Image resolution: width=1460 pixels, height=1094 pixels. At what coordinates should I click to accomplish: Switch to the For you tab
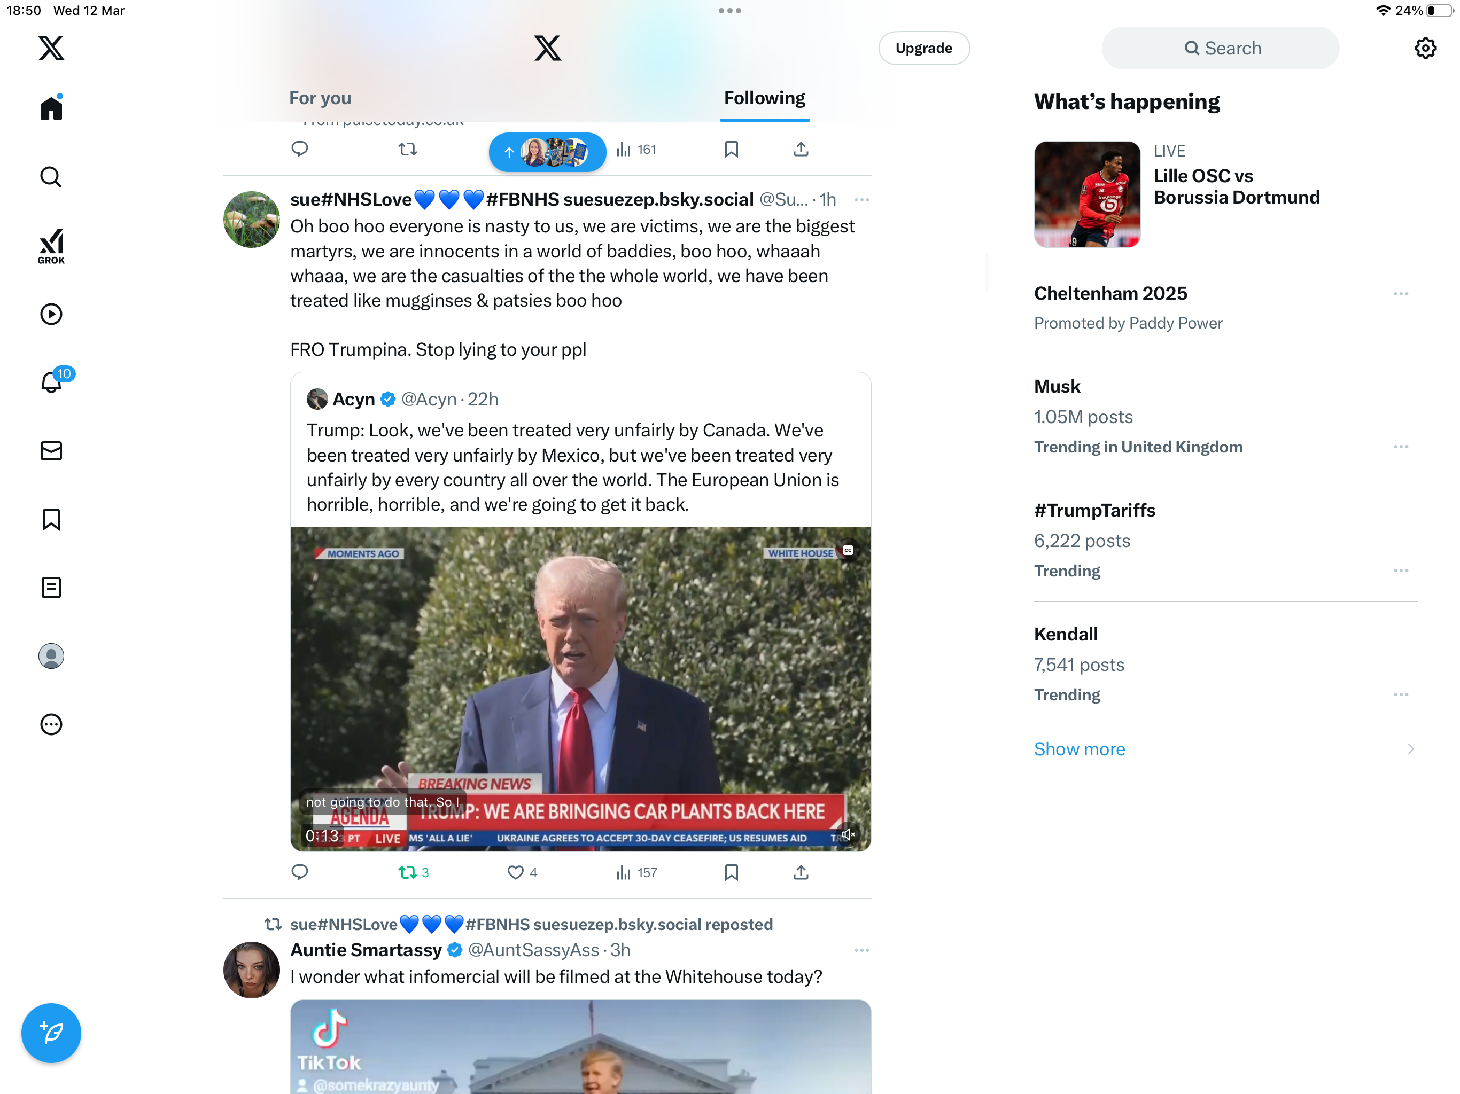tap(320, 98)
